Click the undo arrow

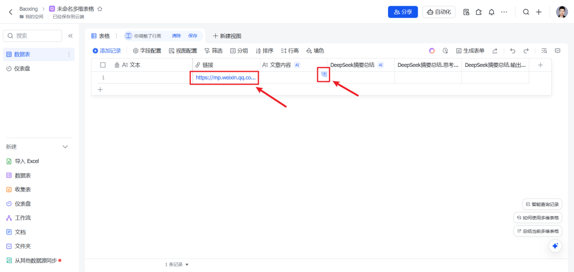click(x=513, y=51)
